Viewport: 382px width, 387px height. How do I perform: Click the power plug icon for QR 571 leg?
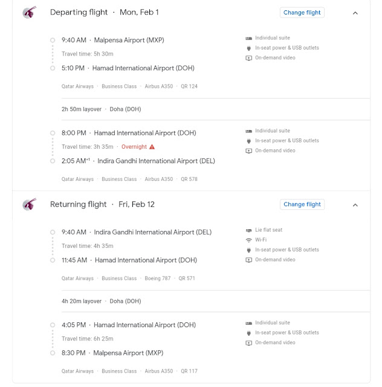tap(249, 250)
